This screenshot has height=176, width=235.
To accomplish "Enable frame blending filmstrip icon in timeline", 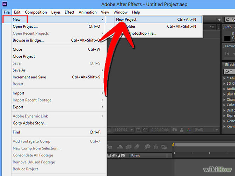I will tap(128, 147).
